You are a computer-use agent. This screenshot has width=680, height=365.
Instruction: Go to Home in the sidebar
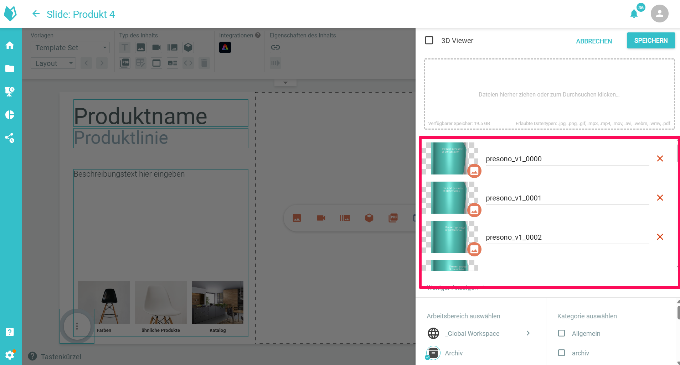[10, 45]
